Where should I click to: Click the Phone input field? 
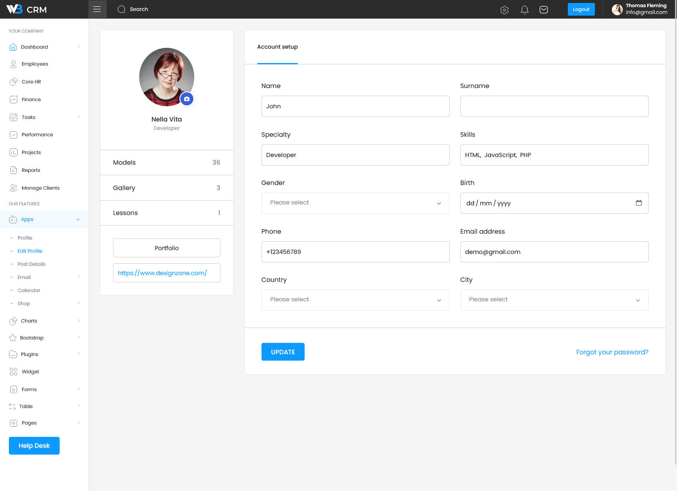click(x=355, y=252)
